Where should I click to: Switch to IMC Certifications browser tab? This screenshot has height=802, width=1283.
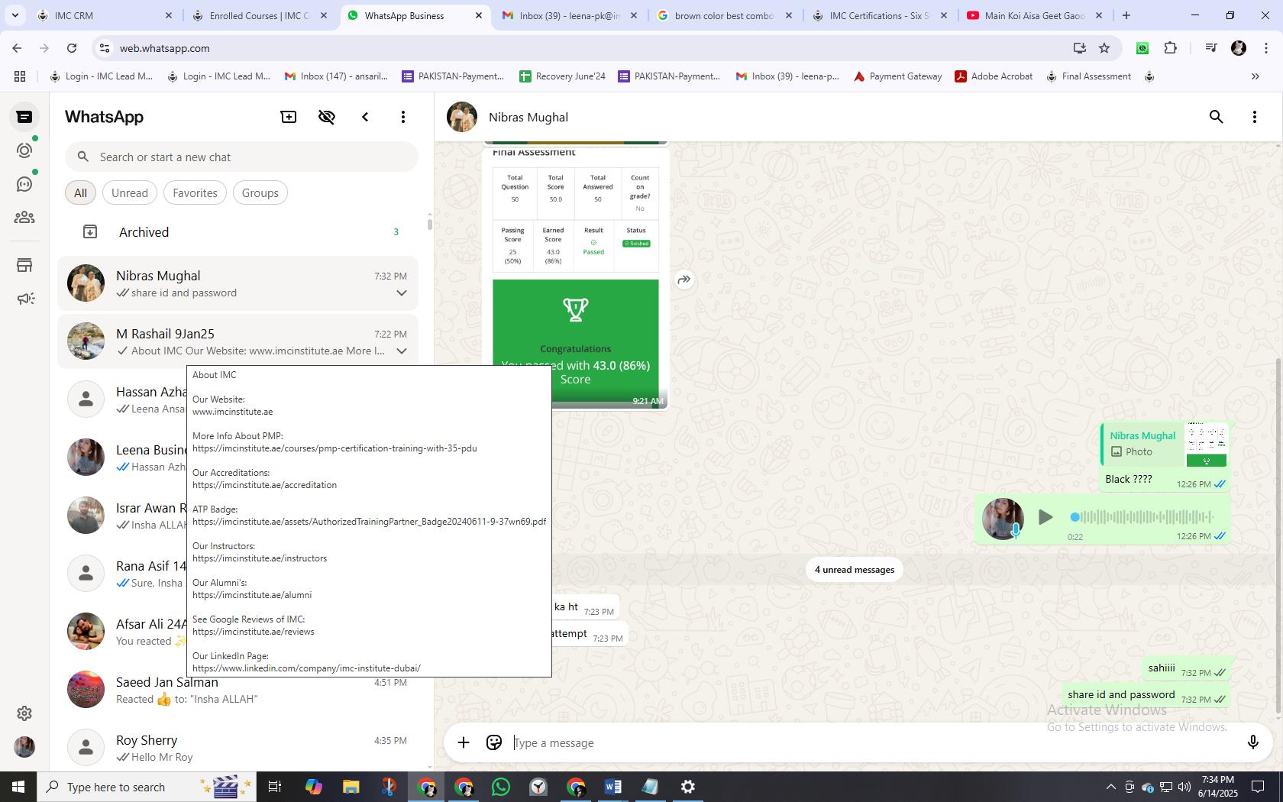(x=880, y=15)
